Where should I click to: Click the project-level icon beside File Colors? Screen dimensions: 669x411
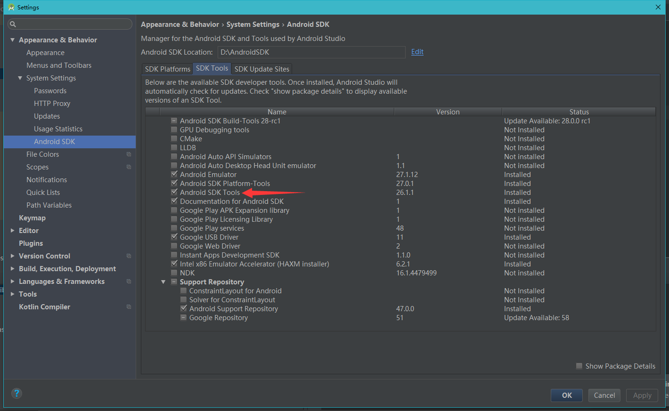129,154
